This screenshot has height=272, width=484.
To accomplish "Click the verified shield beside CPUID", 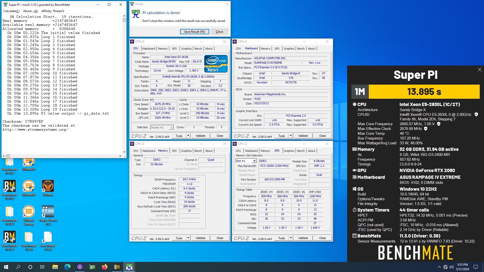I will (x=476, y=114).
